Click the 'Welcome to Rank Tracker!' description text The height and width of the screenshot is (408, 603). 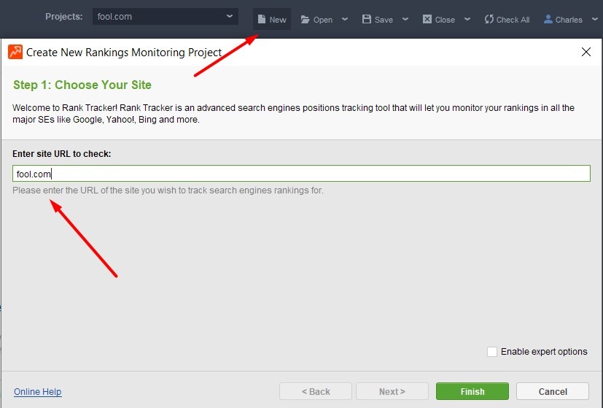click(293, 114)
